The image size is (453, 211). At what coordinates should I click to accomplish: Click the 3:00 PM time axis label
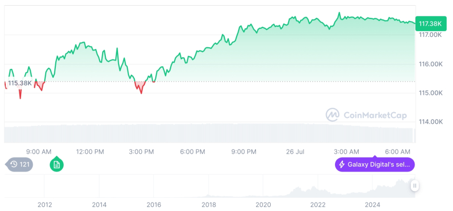click(x=141, y=152)
